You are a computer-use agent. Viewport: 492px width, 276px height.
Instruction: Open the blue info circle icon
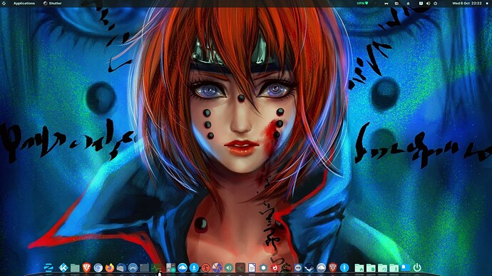click(344, 267)
